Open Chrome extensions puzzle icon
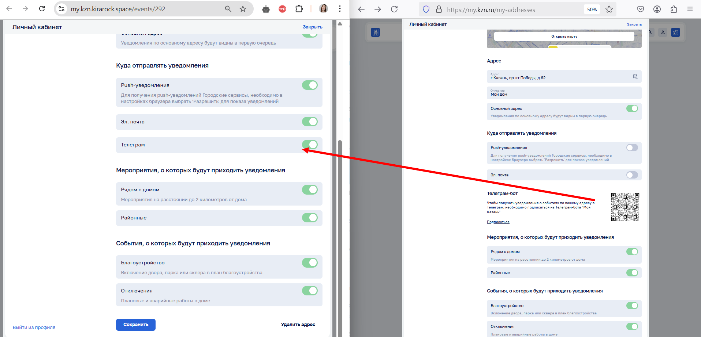 pos(299,9)
